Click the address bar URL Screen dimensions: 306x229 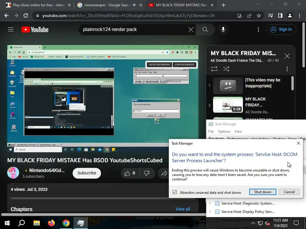[128, 16]
